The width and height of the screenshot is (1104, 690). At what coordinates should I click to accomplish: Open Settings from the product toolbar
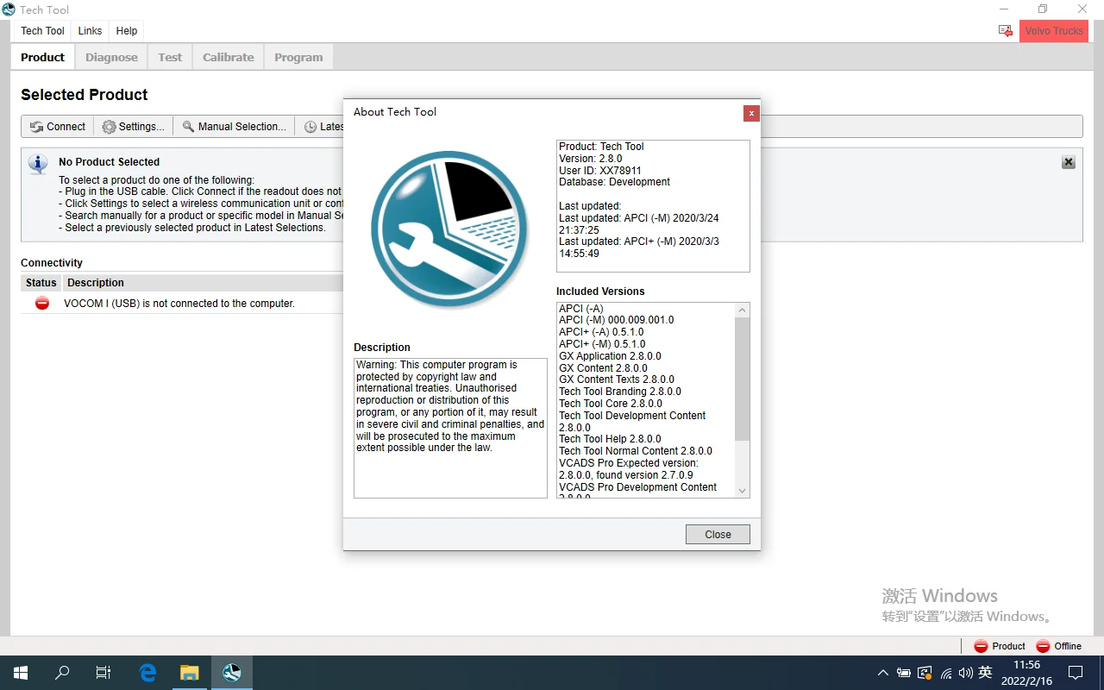(x=133, y=127)
